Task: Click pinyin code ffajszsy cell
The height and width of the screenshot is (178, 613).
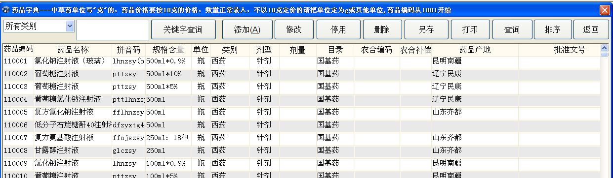Action: (128, 138)
